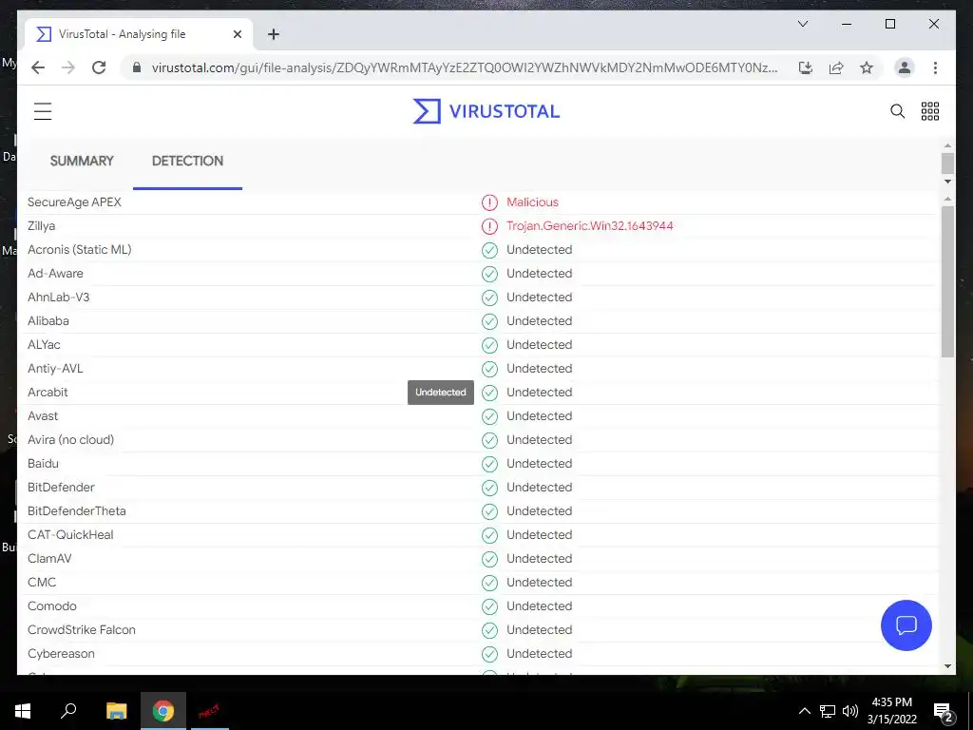This screenshot has width=973, height=730.
Task: Open the Windows Start menu
Action: 23,711
